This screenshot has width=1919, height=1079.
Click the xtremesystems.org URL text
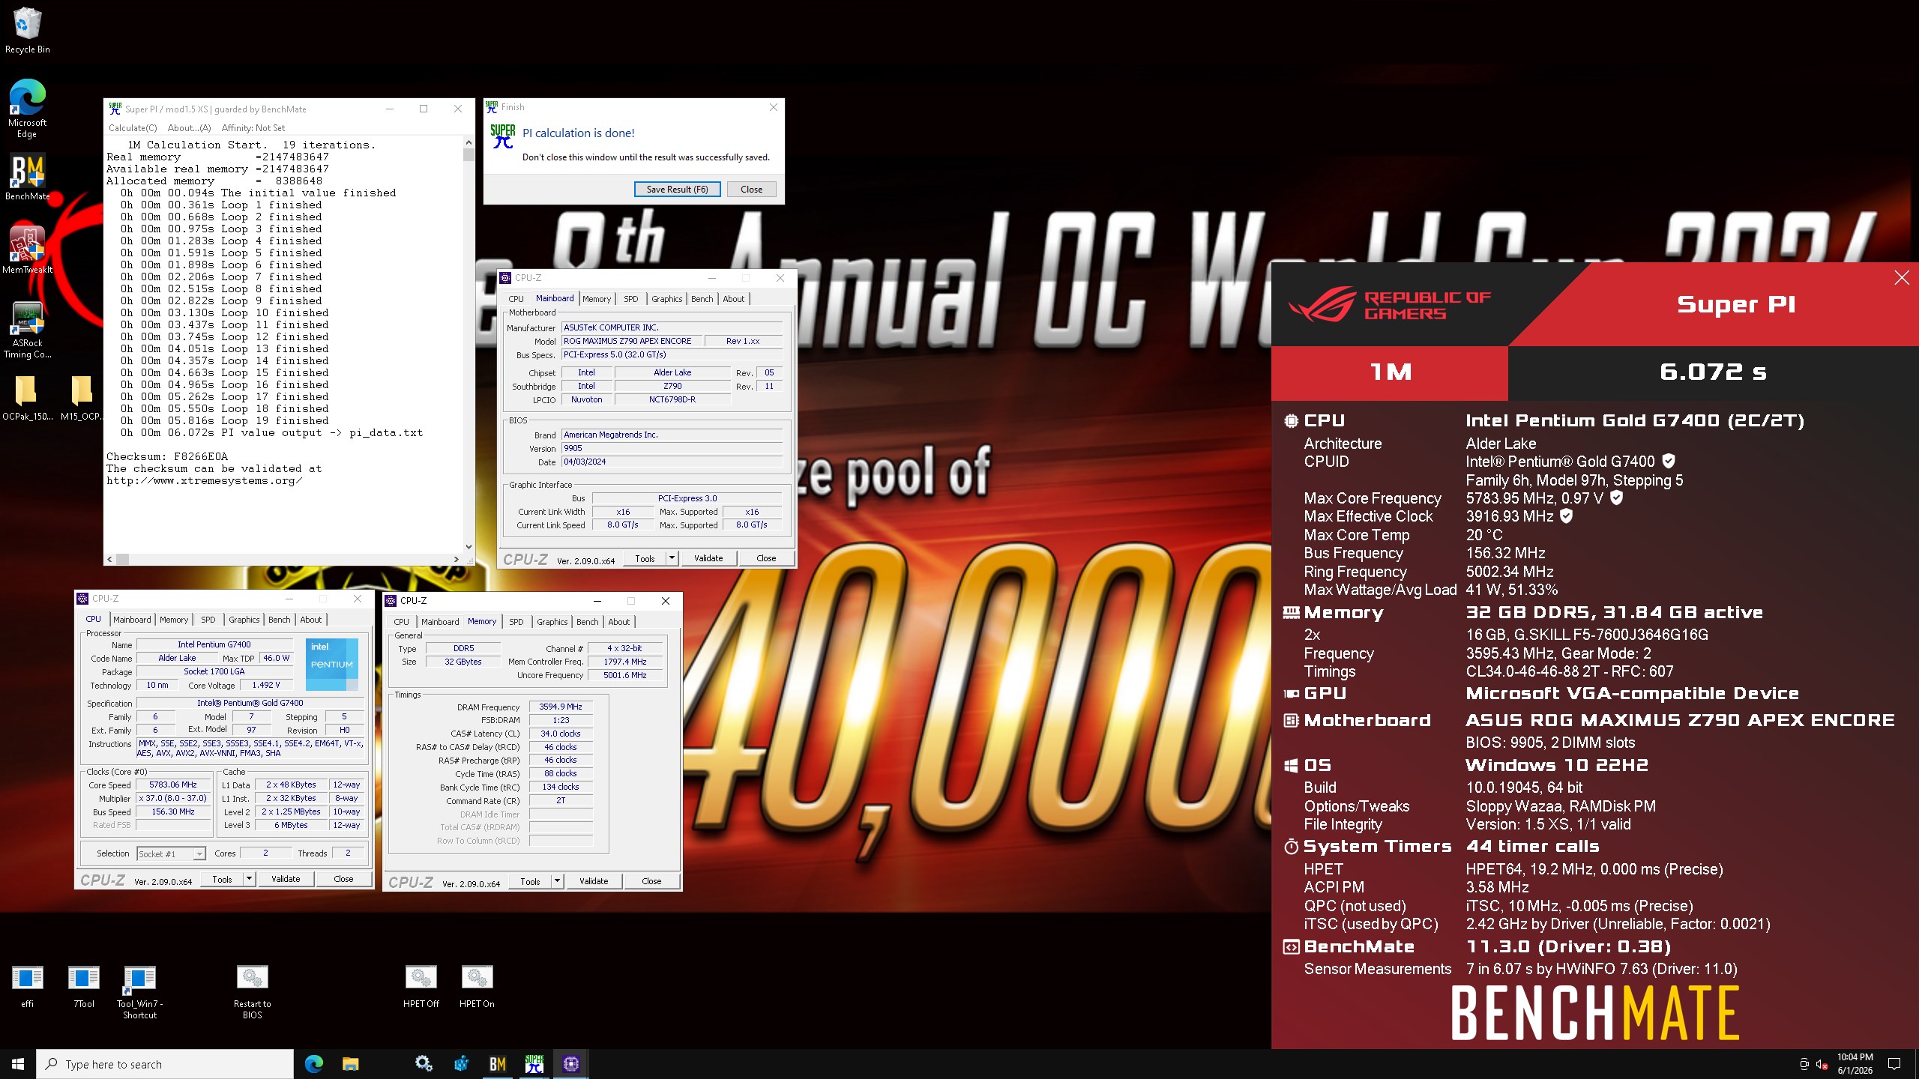pos(205,480)
